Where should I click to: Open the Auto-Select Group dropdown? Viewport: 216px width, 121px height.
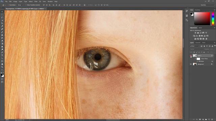click(x=20, y=5)
